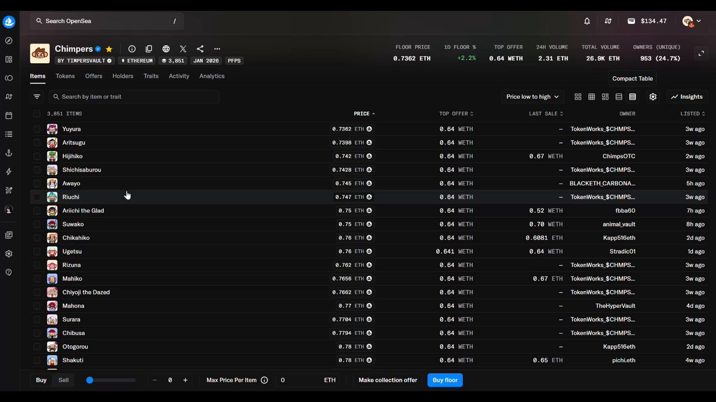Open the OpenSea home logo
The image size is (716, 402).
tap(9, 22)
